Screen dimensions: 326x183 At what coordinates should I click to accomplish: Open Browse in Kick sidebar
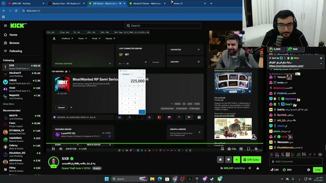[x=14, y=43]
